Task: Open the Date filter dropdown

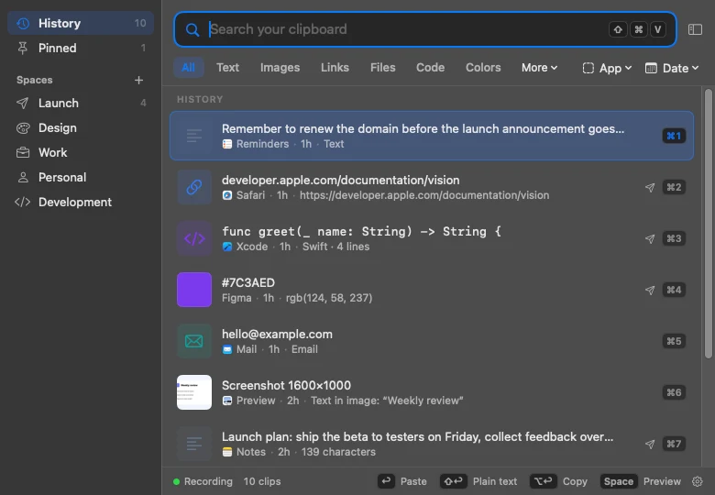Action: click(x=672, y=69)
